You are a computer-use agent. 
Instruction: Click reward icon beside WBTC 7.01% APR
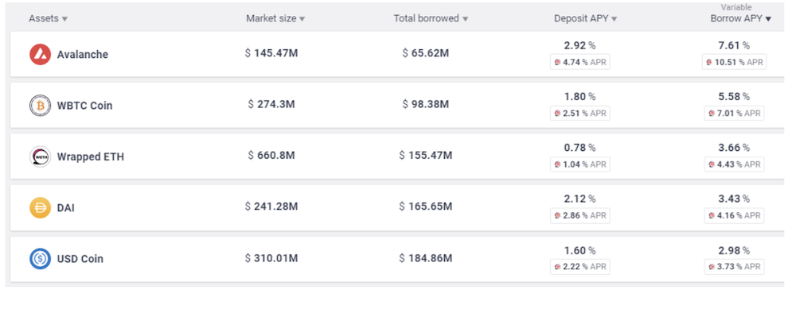(x=711, y=114)
